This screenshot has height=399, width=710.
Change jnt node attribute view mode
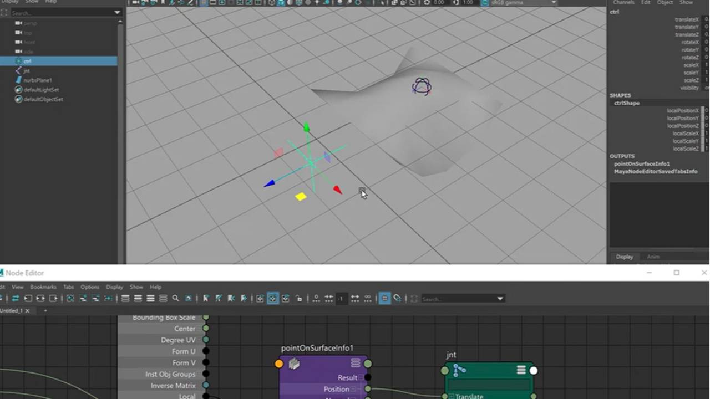(x=521, y=370)
